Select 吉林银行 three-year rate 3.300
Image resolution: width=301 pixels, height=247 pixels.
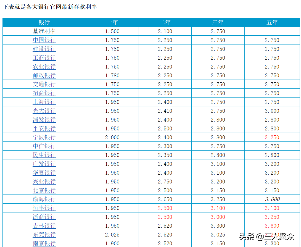click(218, 225)
